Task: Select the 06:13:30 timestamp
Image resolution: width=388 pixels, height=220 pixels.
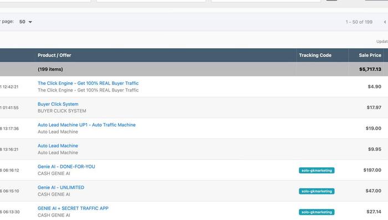Action: coord(11,212)
